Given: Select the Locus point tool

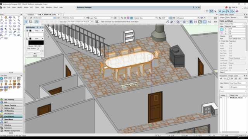Looking at the screenshot, I should coord(6,20).
